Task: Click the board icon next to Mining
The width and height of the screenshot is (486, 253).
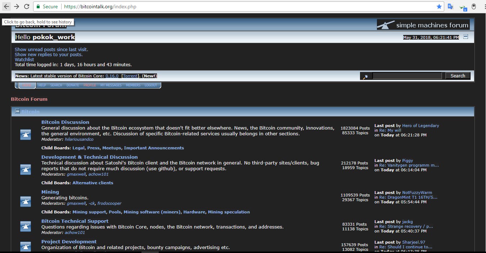Action: tap(25, 201)
